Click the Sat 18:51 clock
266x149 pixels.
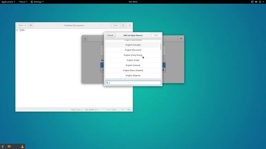tap(133, 2)
